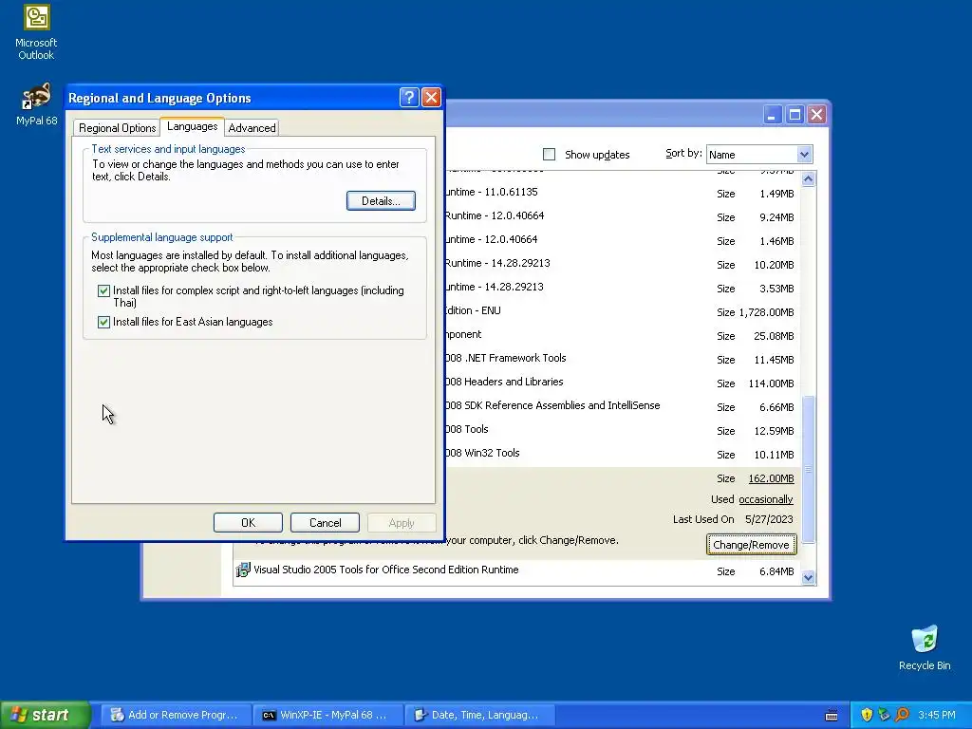
Task: Close the Regional and Language Options dialog
Action: pos(431,98)
